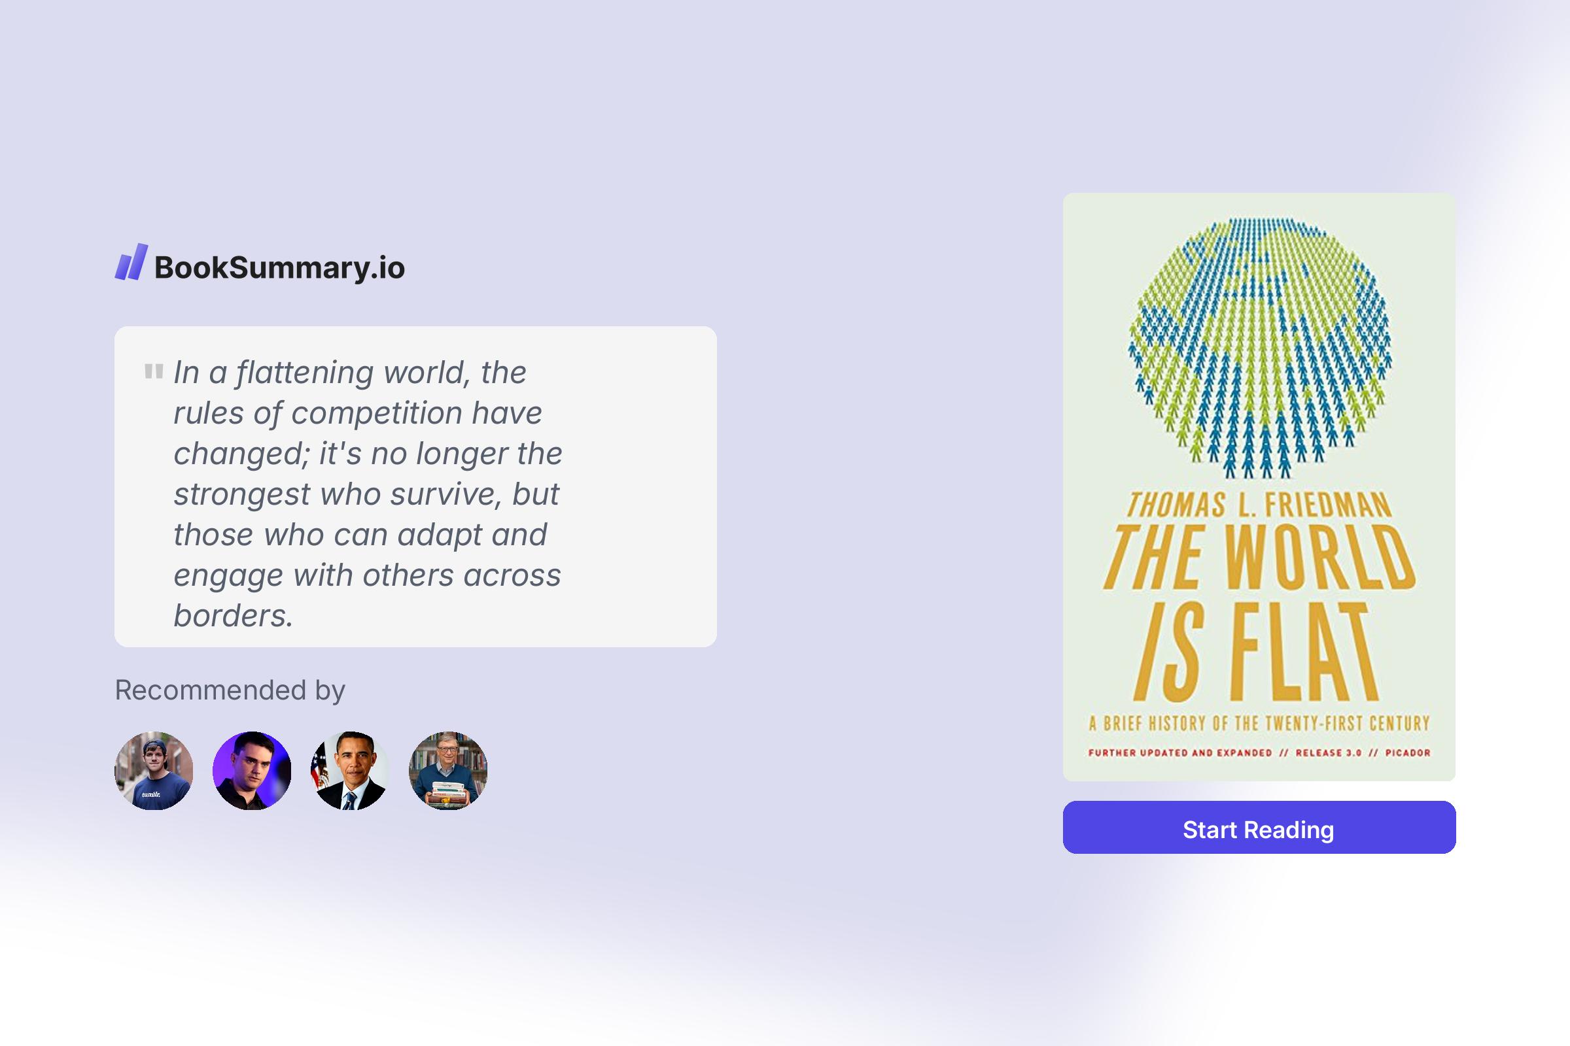The width and height of the screenshot is (1570, 1046).
Task: Click the quoted passage text block
Action: 367,494
